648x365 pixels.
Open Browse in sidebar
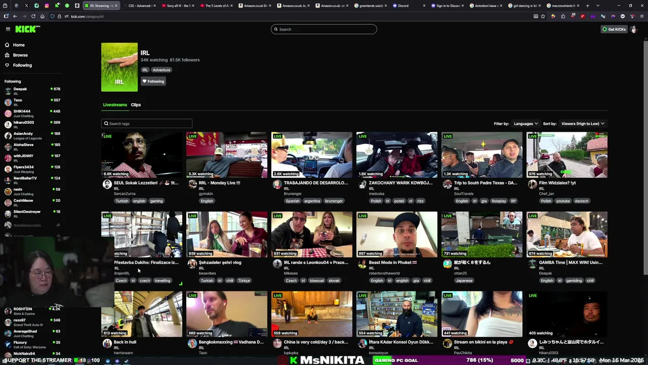pos(20,55)
